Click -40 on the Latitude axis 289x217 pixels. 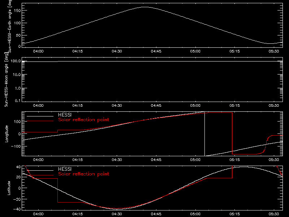17,209
